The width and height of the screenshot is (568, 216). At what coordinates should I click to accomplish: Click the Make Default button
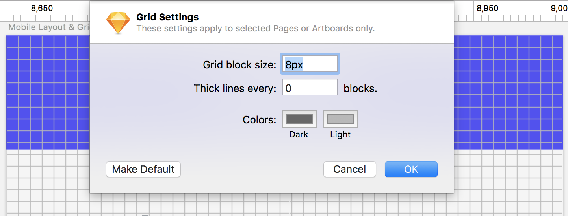[143, 169]
